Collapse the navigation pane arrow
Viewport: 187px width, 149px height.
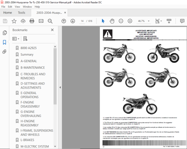coord(60,88)
